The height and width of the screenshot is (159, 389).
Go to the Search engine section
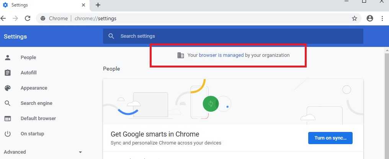[36, 103]
